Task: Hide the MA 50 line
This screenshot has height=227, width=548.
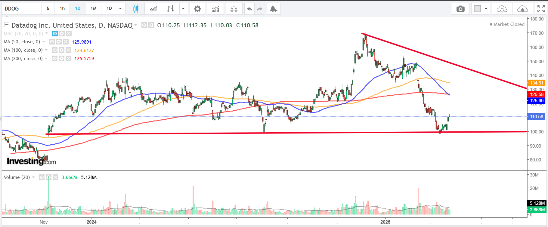Action: coord(52,42)
